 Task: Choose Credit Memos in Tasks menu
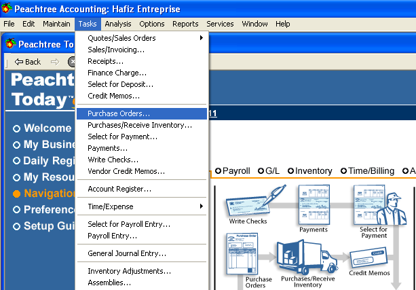click(x=142, y=96)
